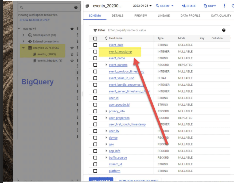234x183 pixels.
Task: Click the Show Starred Only link
Action: (34, 20)
